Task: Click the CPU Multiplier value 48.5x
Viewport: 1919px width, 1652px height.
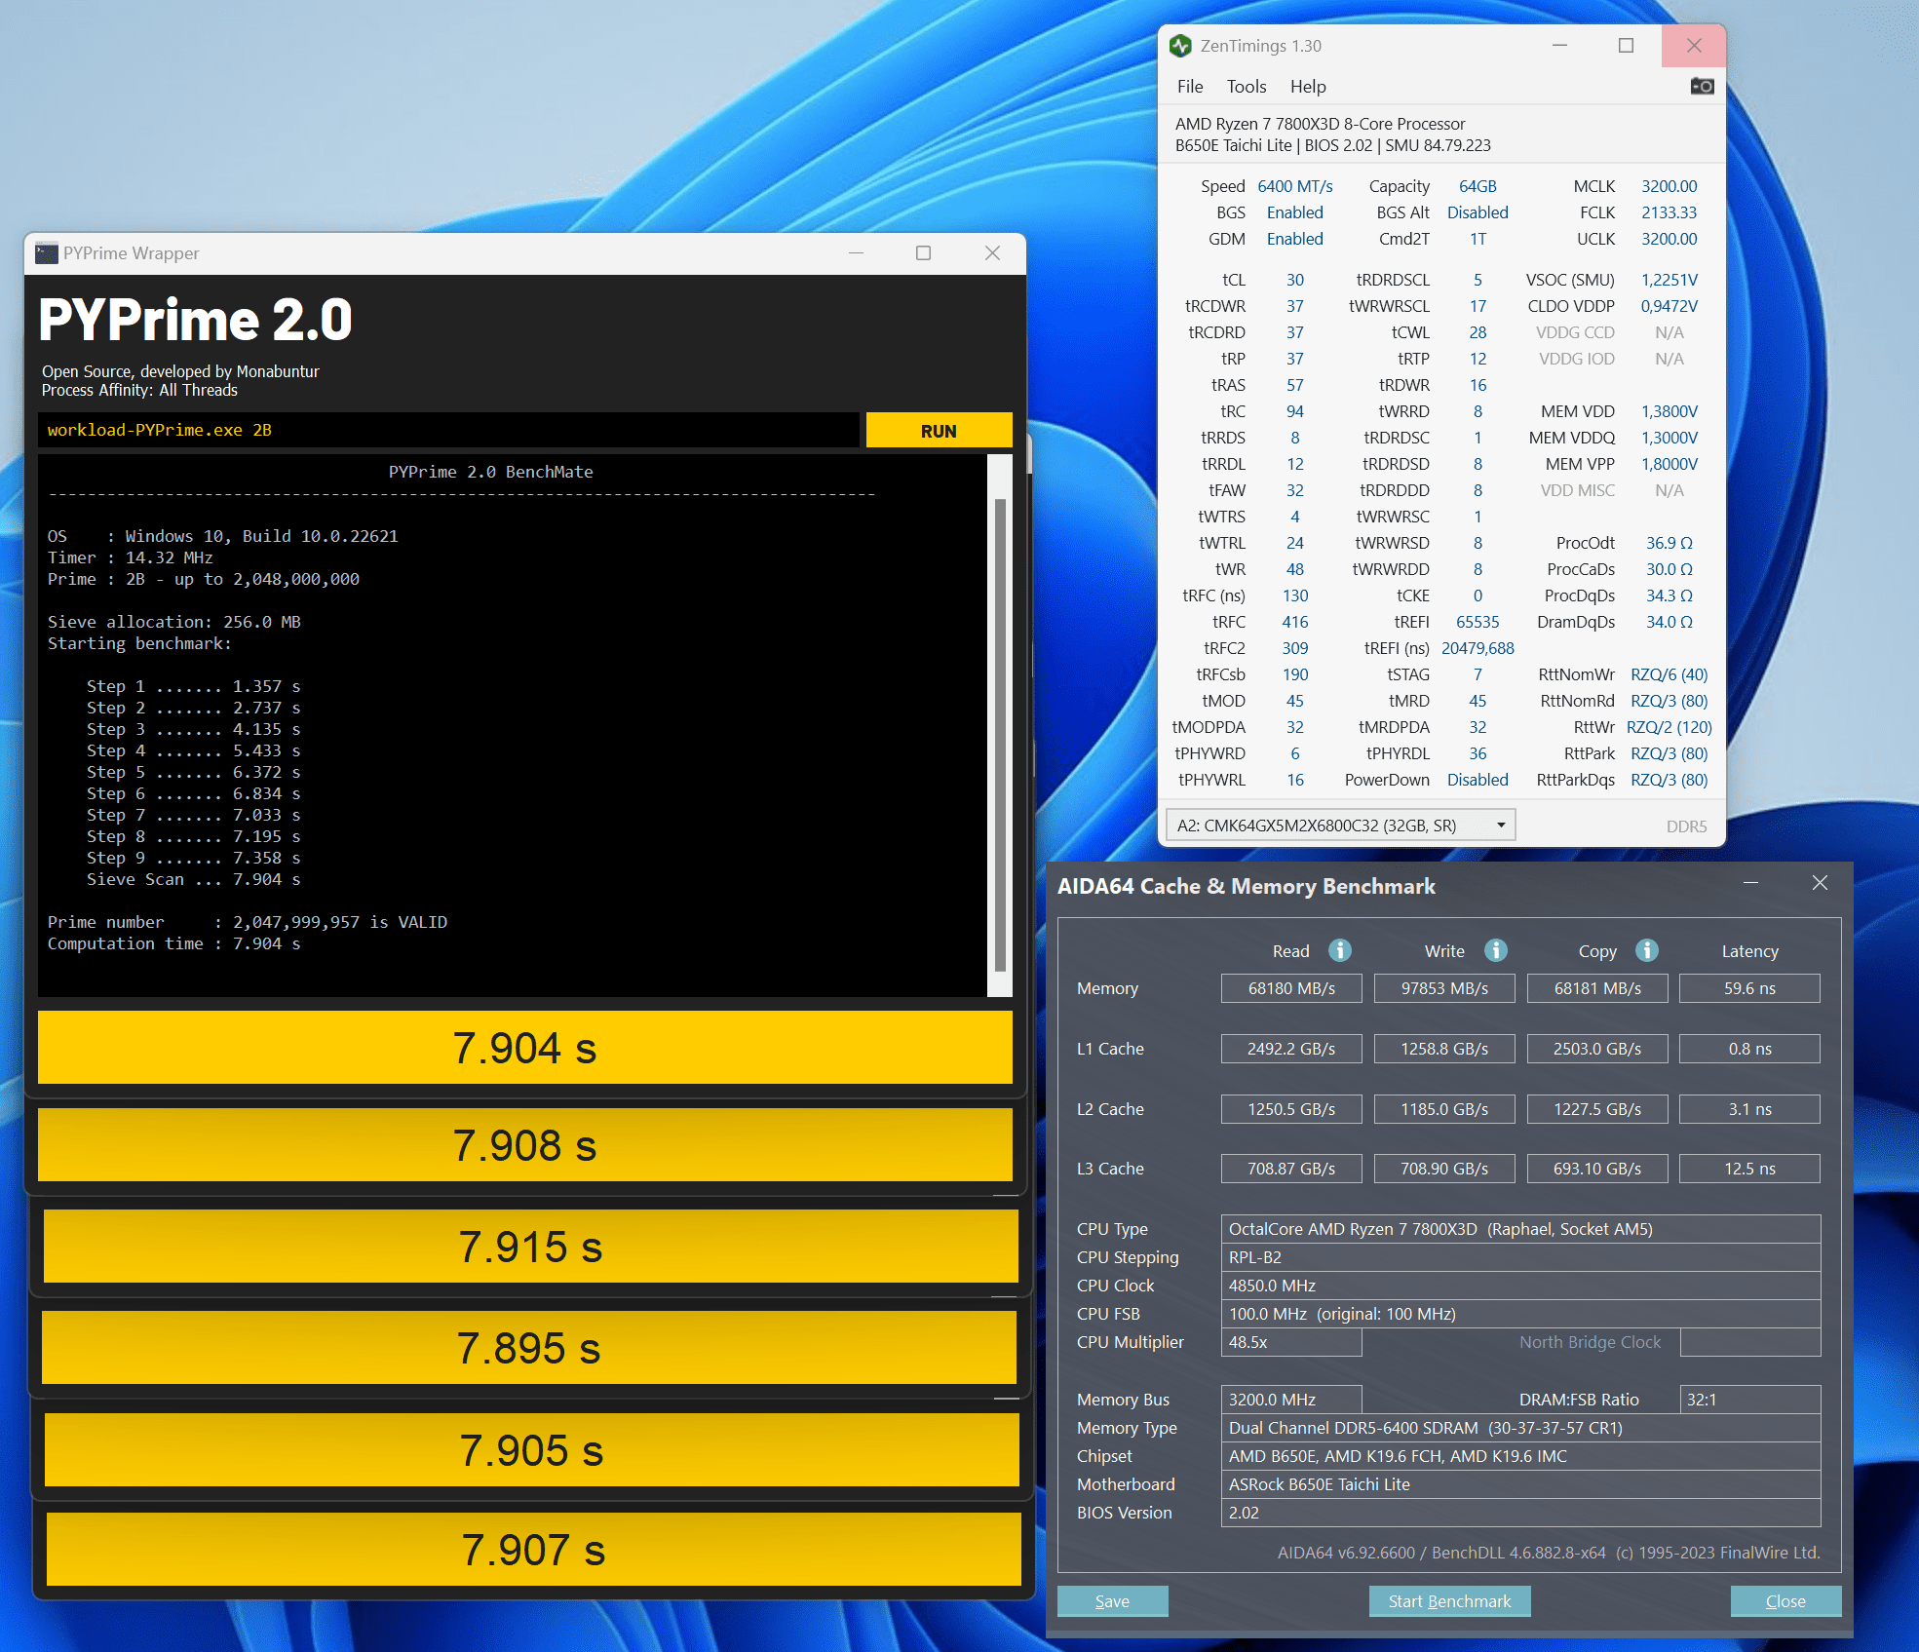Action: 1291,1342
